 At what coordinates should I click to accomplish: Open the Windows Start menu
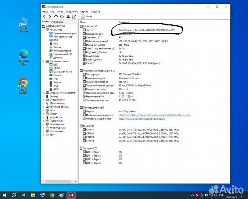(5, 195)
